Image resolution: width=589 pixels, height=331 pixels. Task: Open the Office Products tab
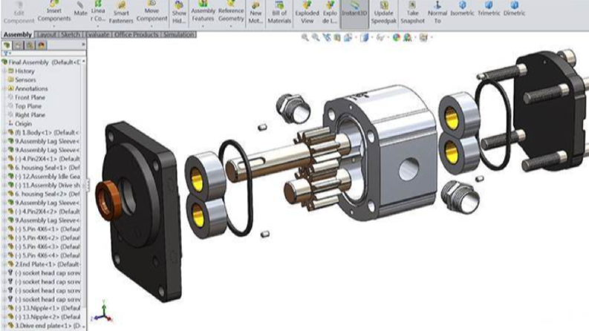(136, 35)
